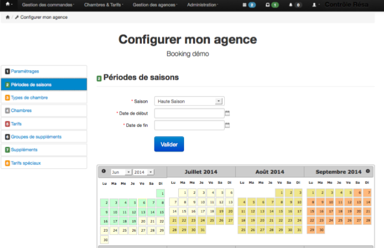Image resolution: width=384 pixels, height=248 pixels.
Task: Open the calendar picker for Date de début
Action: pos(227,113)
